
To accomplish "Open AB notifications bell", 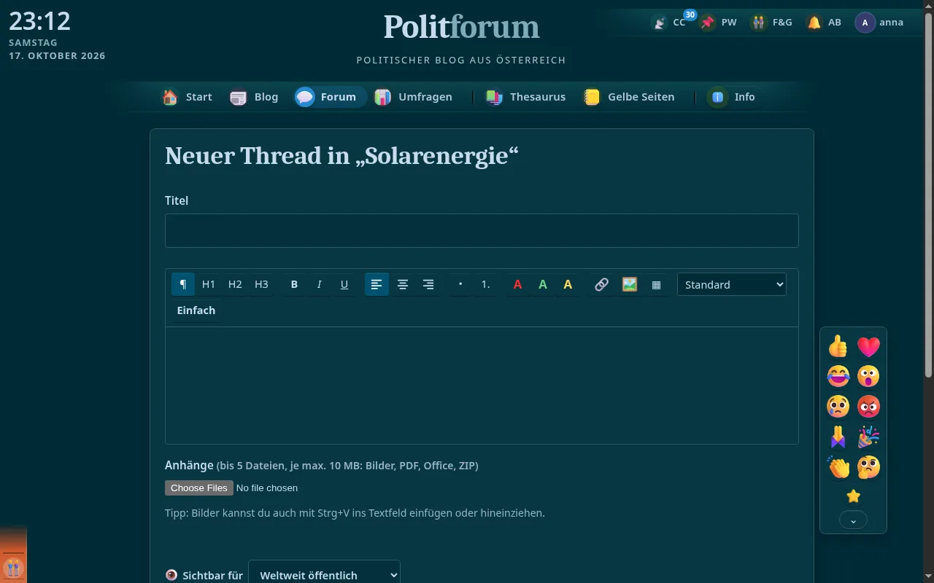I will [825, 23].
